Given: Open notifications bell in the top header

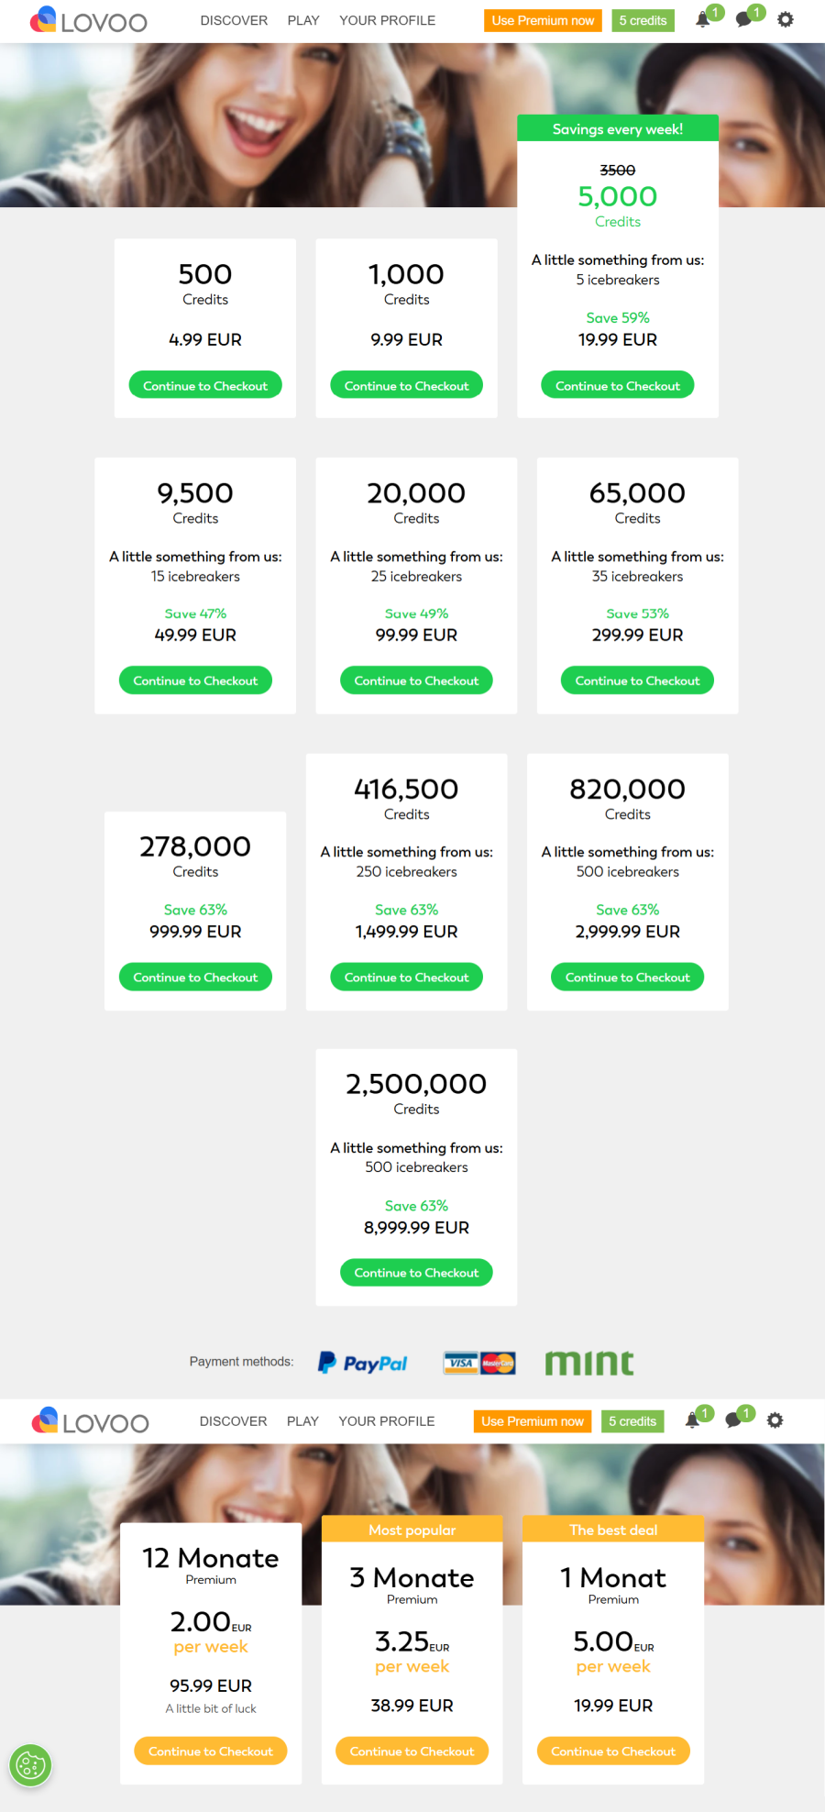Looking at the screenshot, I should point(703,19).
